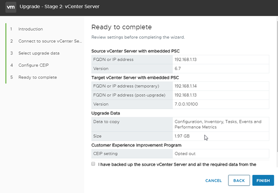Click the Size 1.97 GB value
The height and width of the screenshot is (193, 278).
[x=182, y=136]
